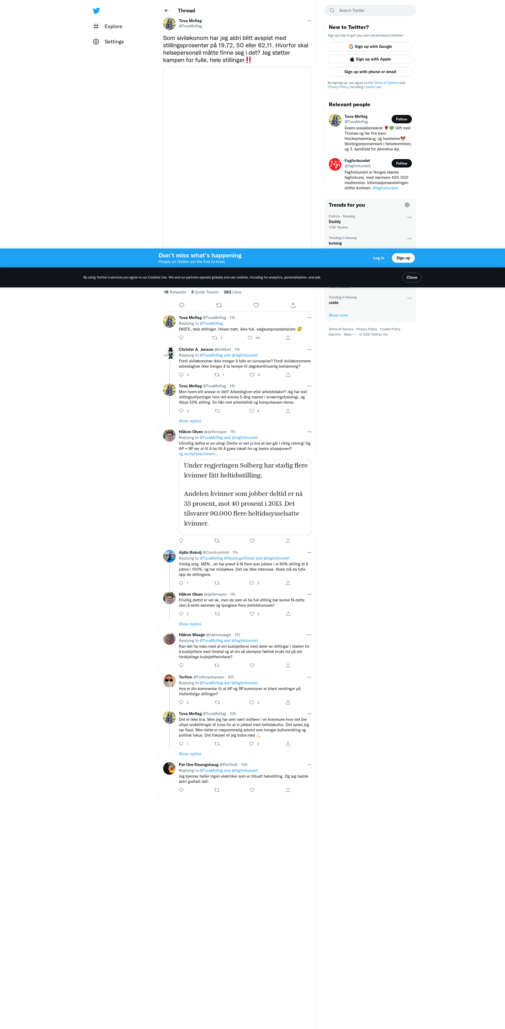This screenshot has height=1029, width=505.
Task: Open the Explore navigation item
Action: pyautogui.click(x=108, y=26)
